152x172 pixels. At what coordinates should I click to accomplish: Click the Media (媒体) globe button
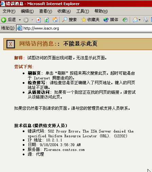pyautogui.click(x=111, y=20)
